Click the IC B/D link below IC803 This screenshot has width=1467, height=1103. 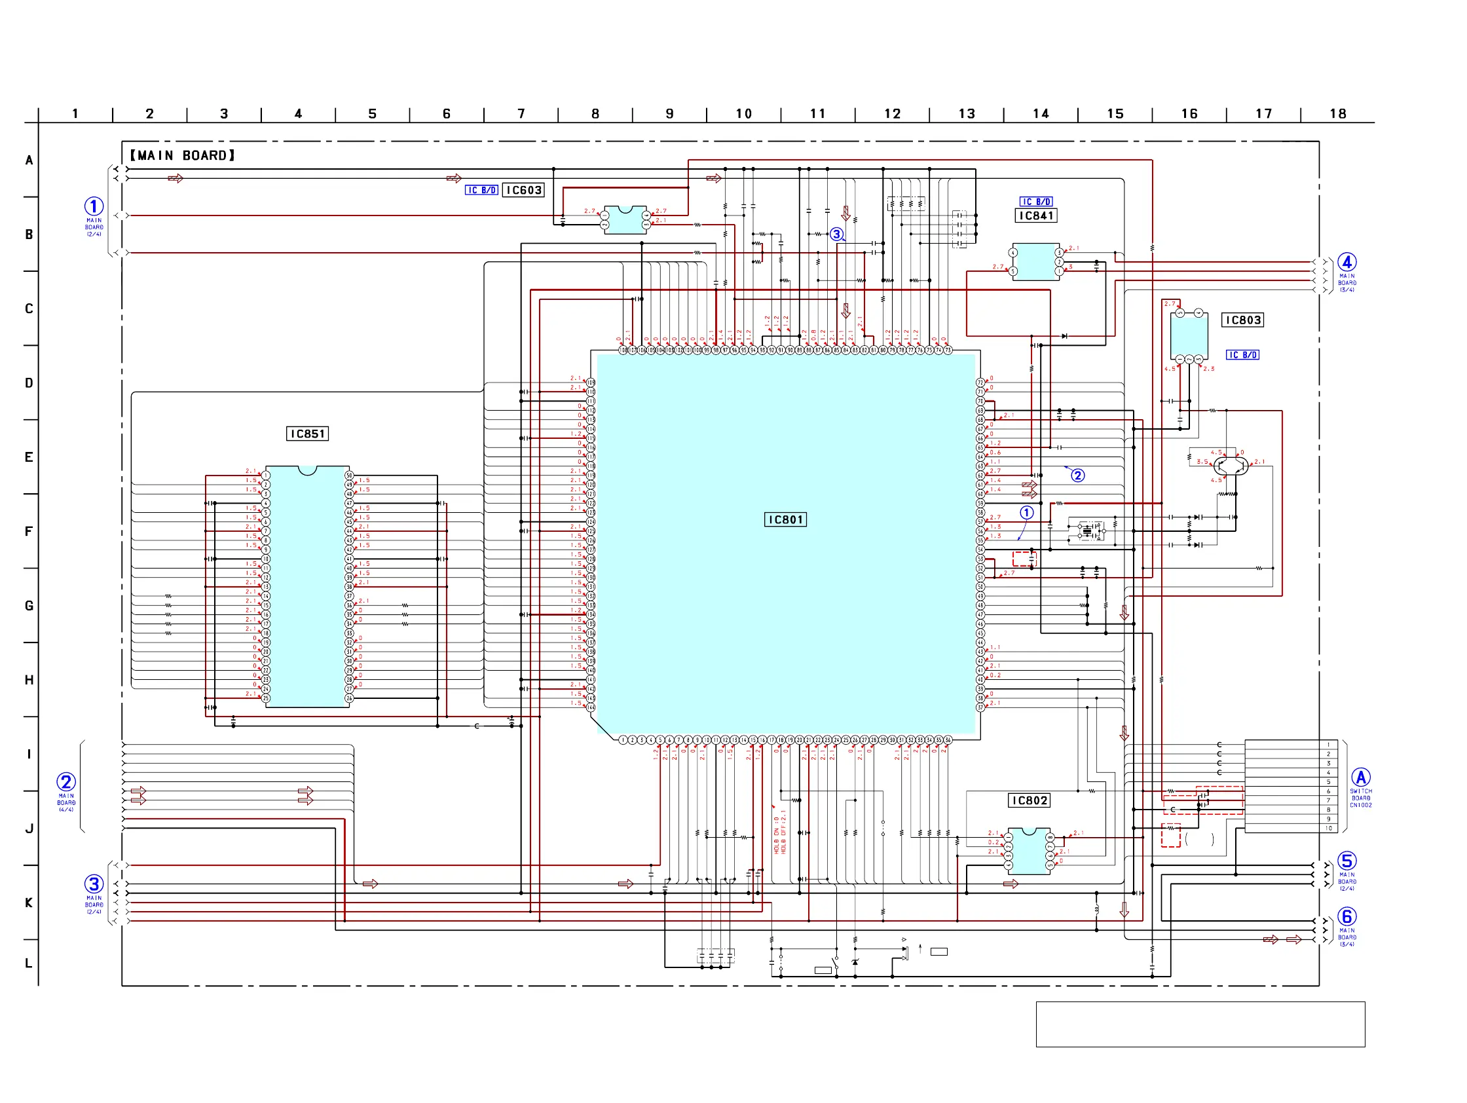tap(1242, 355)
